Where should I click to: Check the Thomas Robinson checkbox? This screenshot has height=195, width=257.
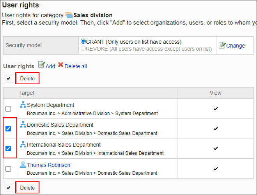click(8, 169)
